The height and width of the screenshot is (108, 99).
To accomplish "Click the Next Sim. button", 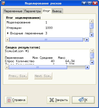I will tap(43, 76).
